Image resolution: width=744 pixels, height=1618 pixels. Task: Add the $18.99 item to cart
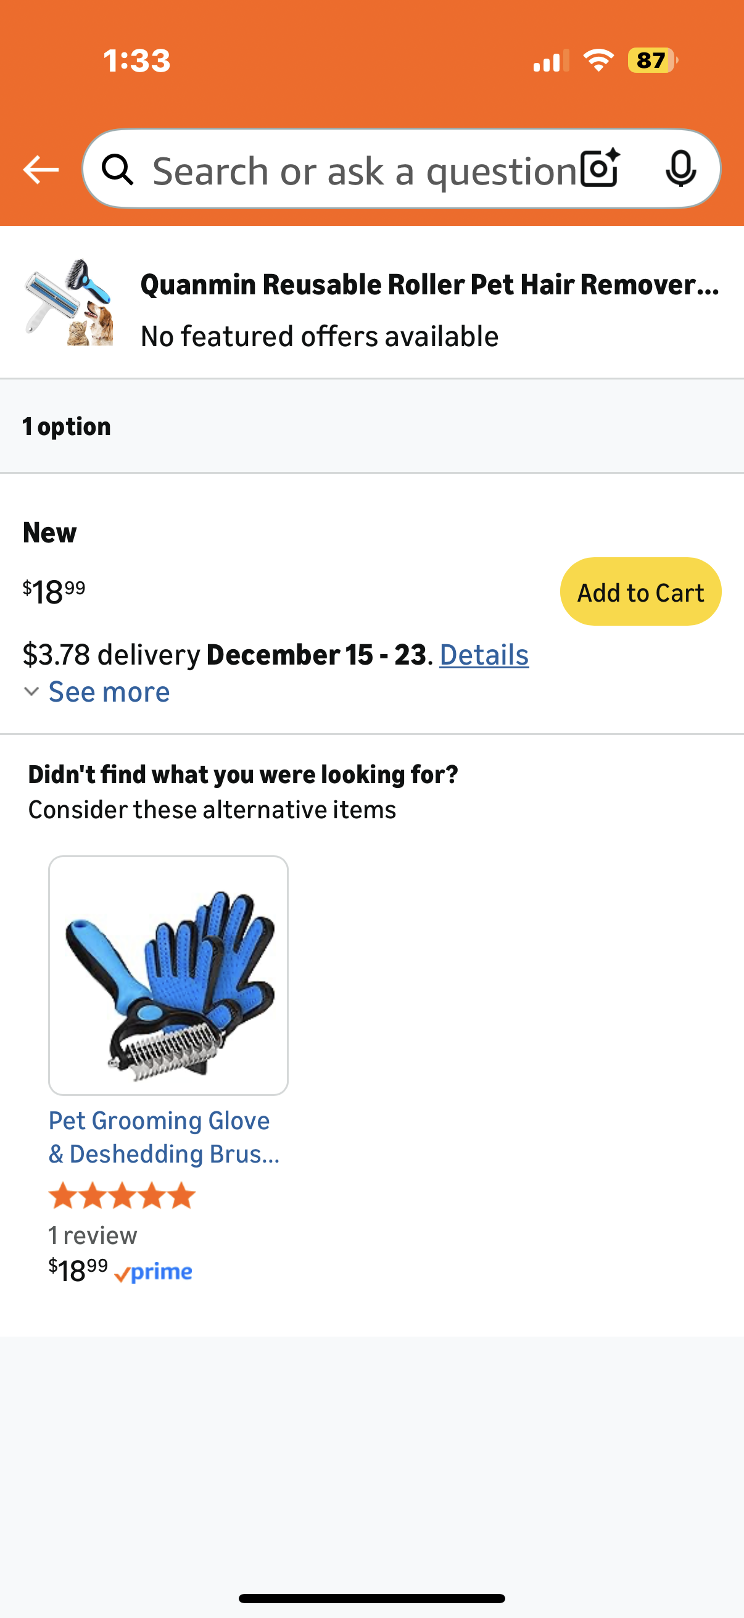640,591
